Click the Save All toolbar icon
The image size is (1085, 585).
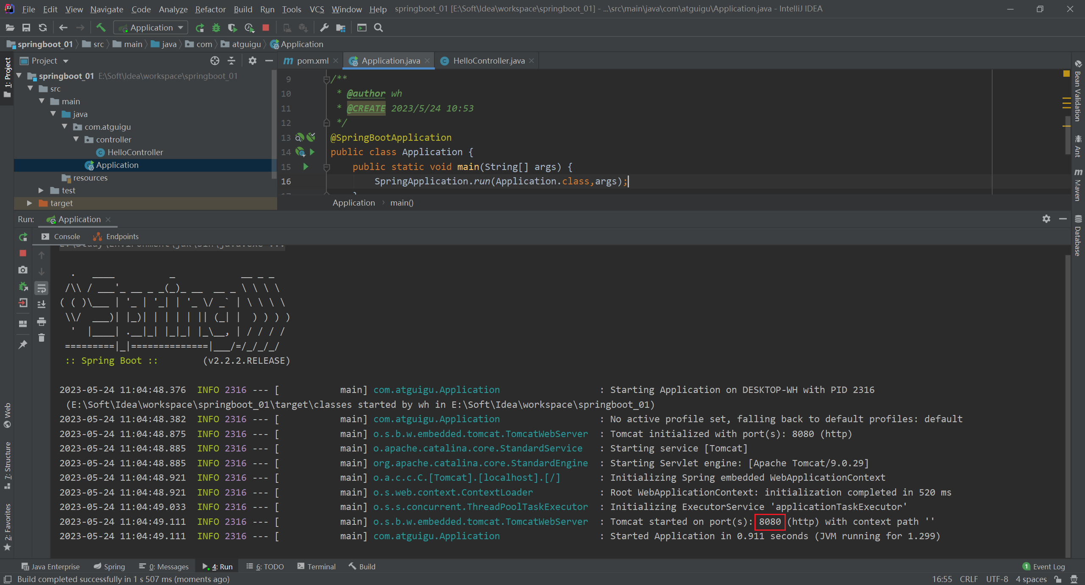pos(26,28)
